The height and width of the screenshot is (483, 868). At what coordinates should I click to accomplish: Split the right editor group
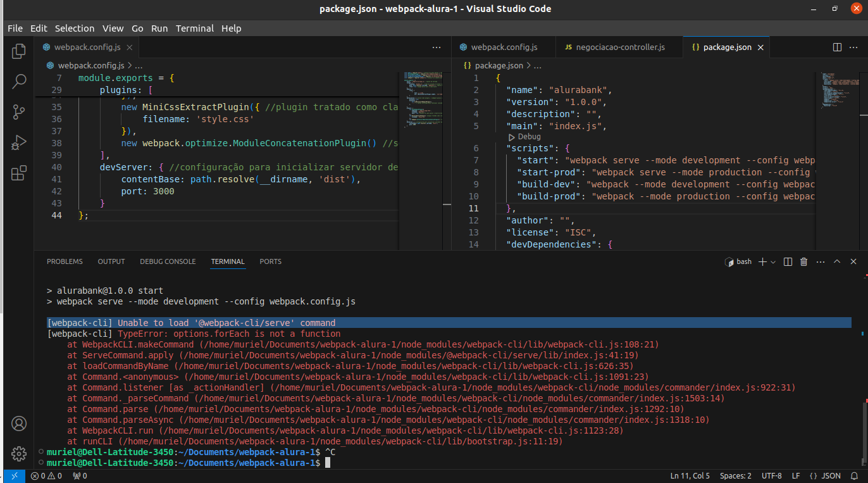click(x=837, y=47)
